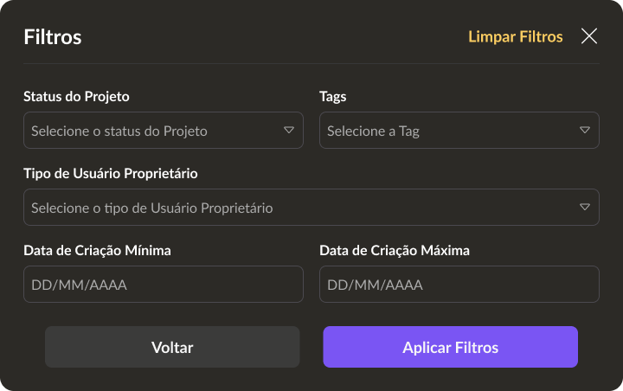Click the Aplicar Filtros button
The height and width of the screenshot is (391, 623).
pos(451,348)
